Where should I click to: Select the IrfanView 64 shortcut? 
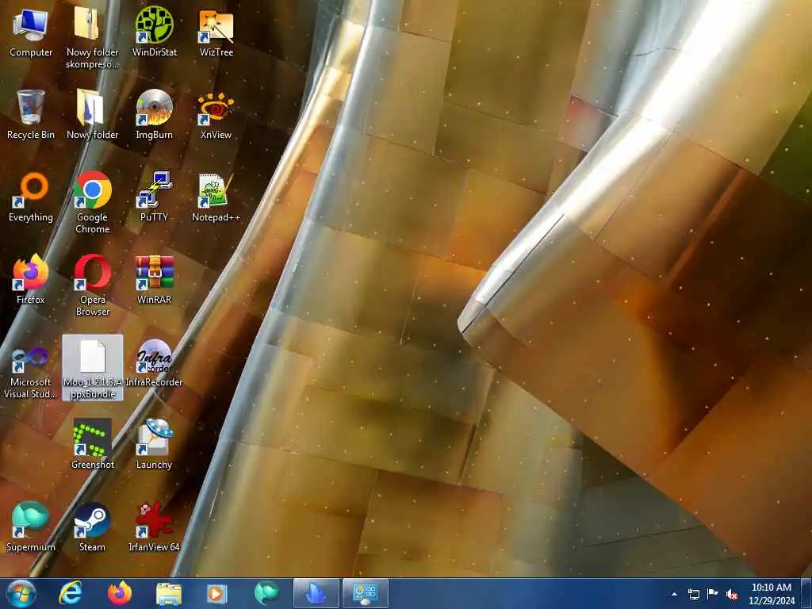(x=155, y=527)
